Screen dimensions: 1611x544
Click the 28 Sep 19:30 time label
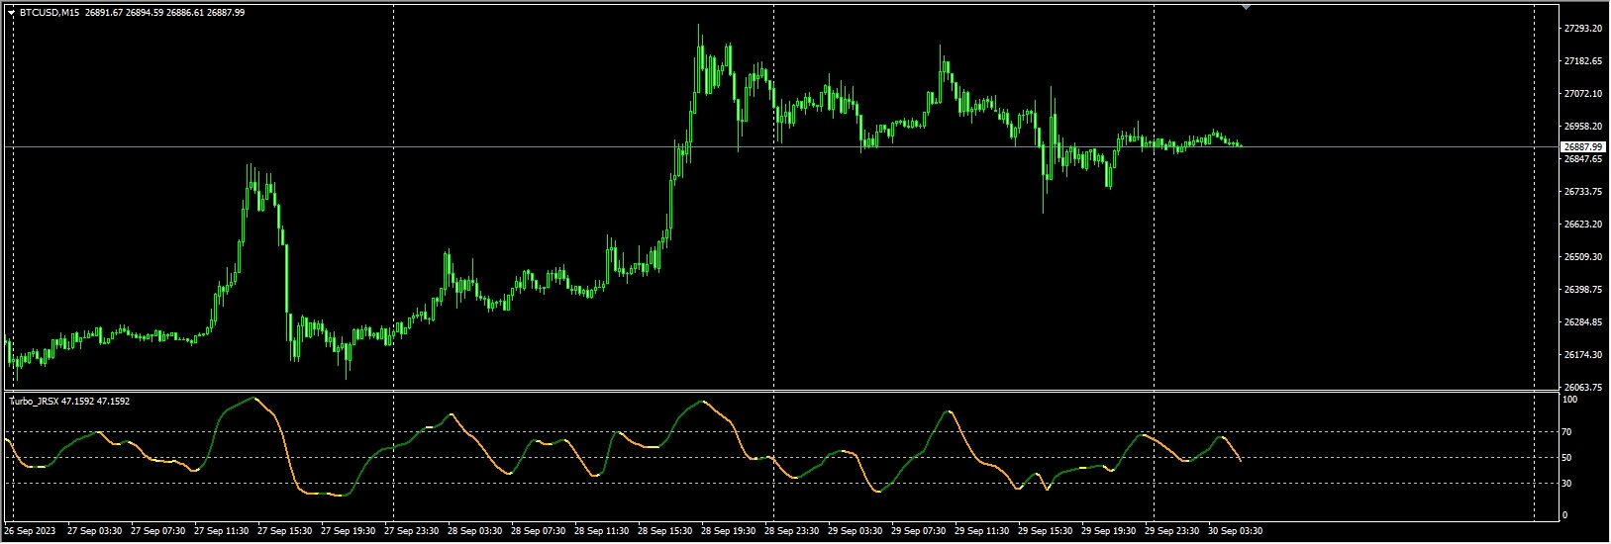[x=729, y=531]
